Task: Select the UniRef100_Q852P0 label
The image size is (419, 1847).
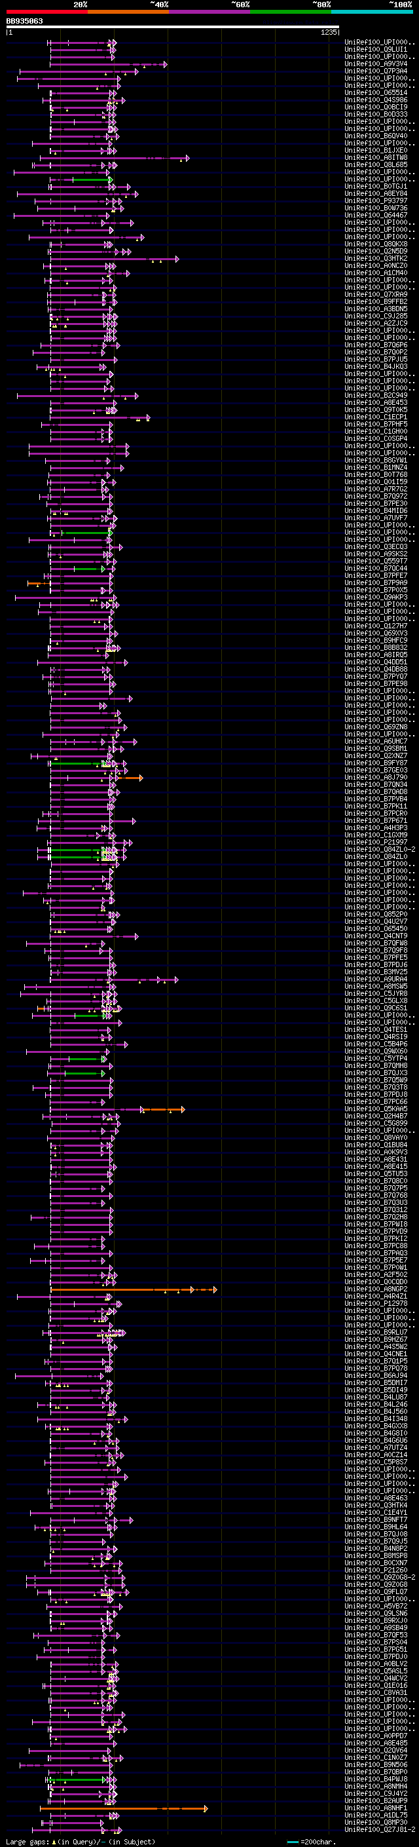Action: [x=376, y=914]
